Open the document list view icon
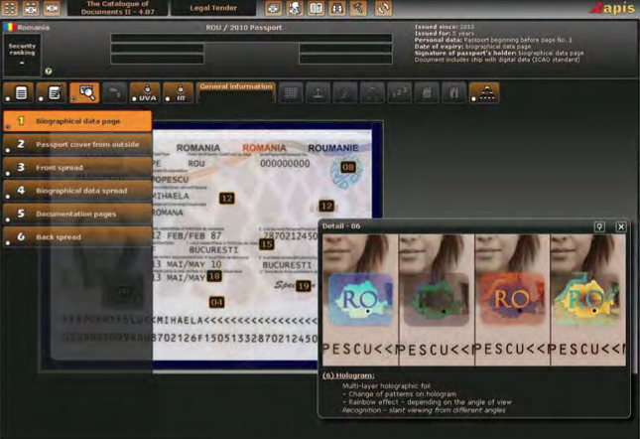640x439 pixels. tap(19, 92)
